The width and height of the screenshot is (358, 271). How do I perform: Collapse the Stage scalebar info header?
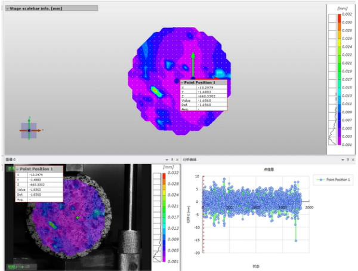(x=8, y=10)
